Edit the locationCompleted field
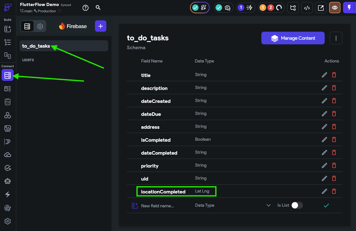This screenshot has height=231, width=356. coord(324,191)
